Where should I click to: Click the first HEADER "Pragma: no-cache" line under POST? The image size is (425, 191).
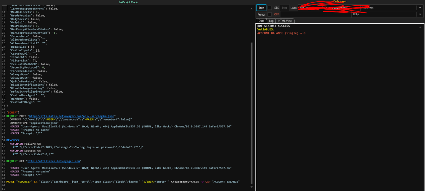point(31,130)
